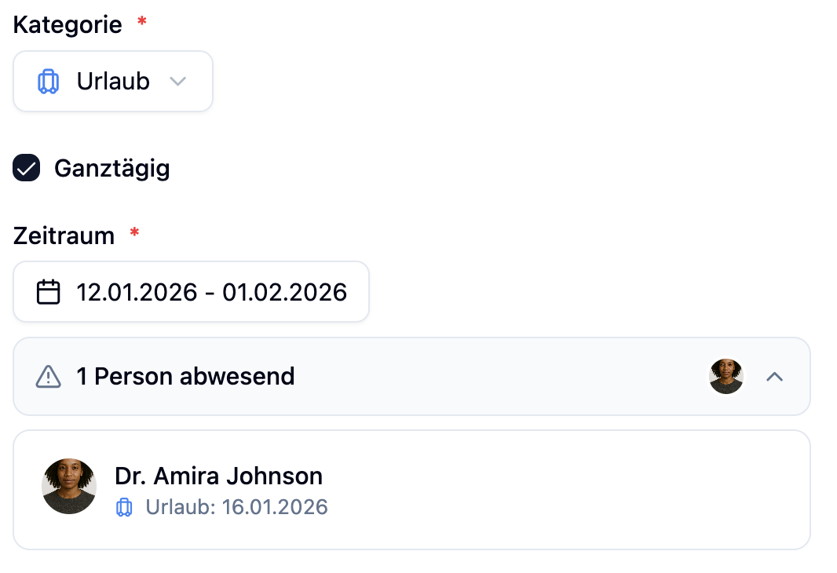This screenshot has height=573, width=837.
Task: Click Dr. Amira Johnson's large profile photo
Action: 69,487
